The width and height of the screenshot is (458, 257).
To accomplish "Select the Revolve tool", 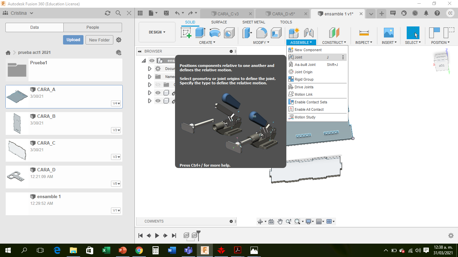I will pos(215,33).
